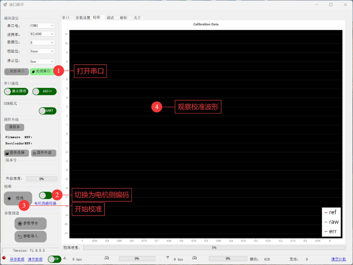Click the 固件选择 folder icon button
The height and width of the screenshot is (265, 353).
point(16,153)
